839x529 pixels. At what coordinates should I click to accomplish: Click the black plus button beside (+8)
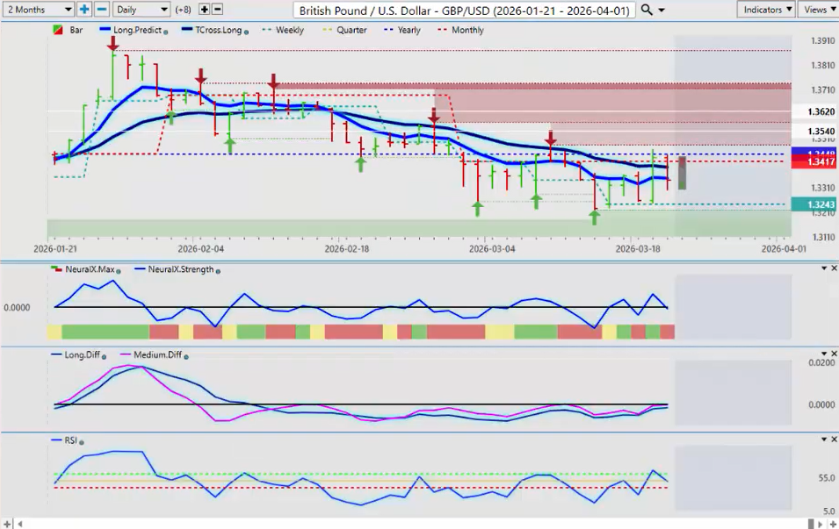pyautogui.click(x=205, y=9)
